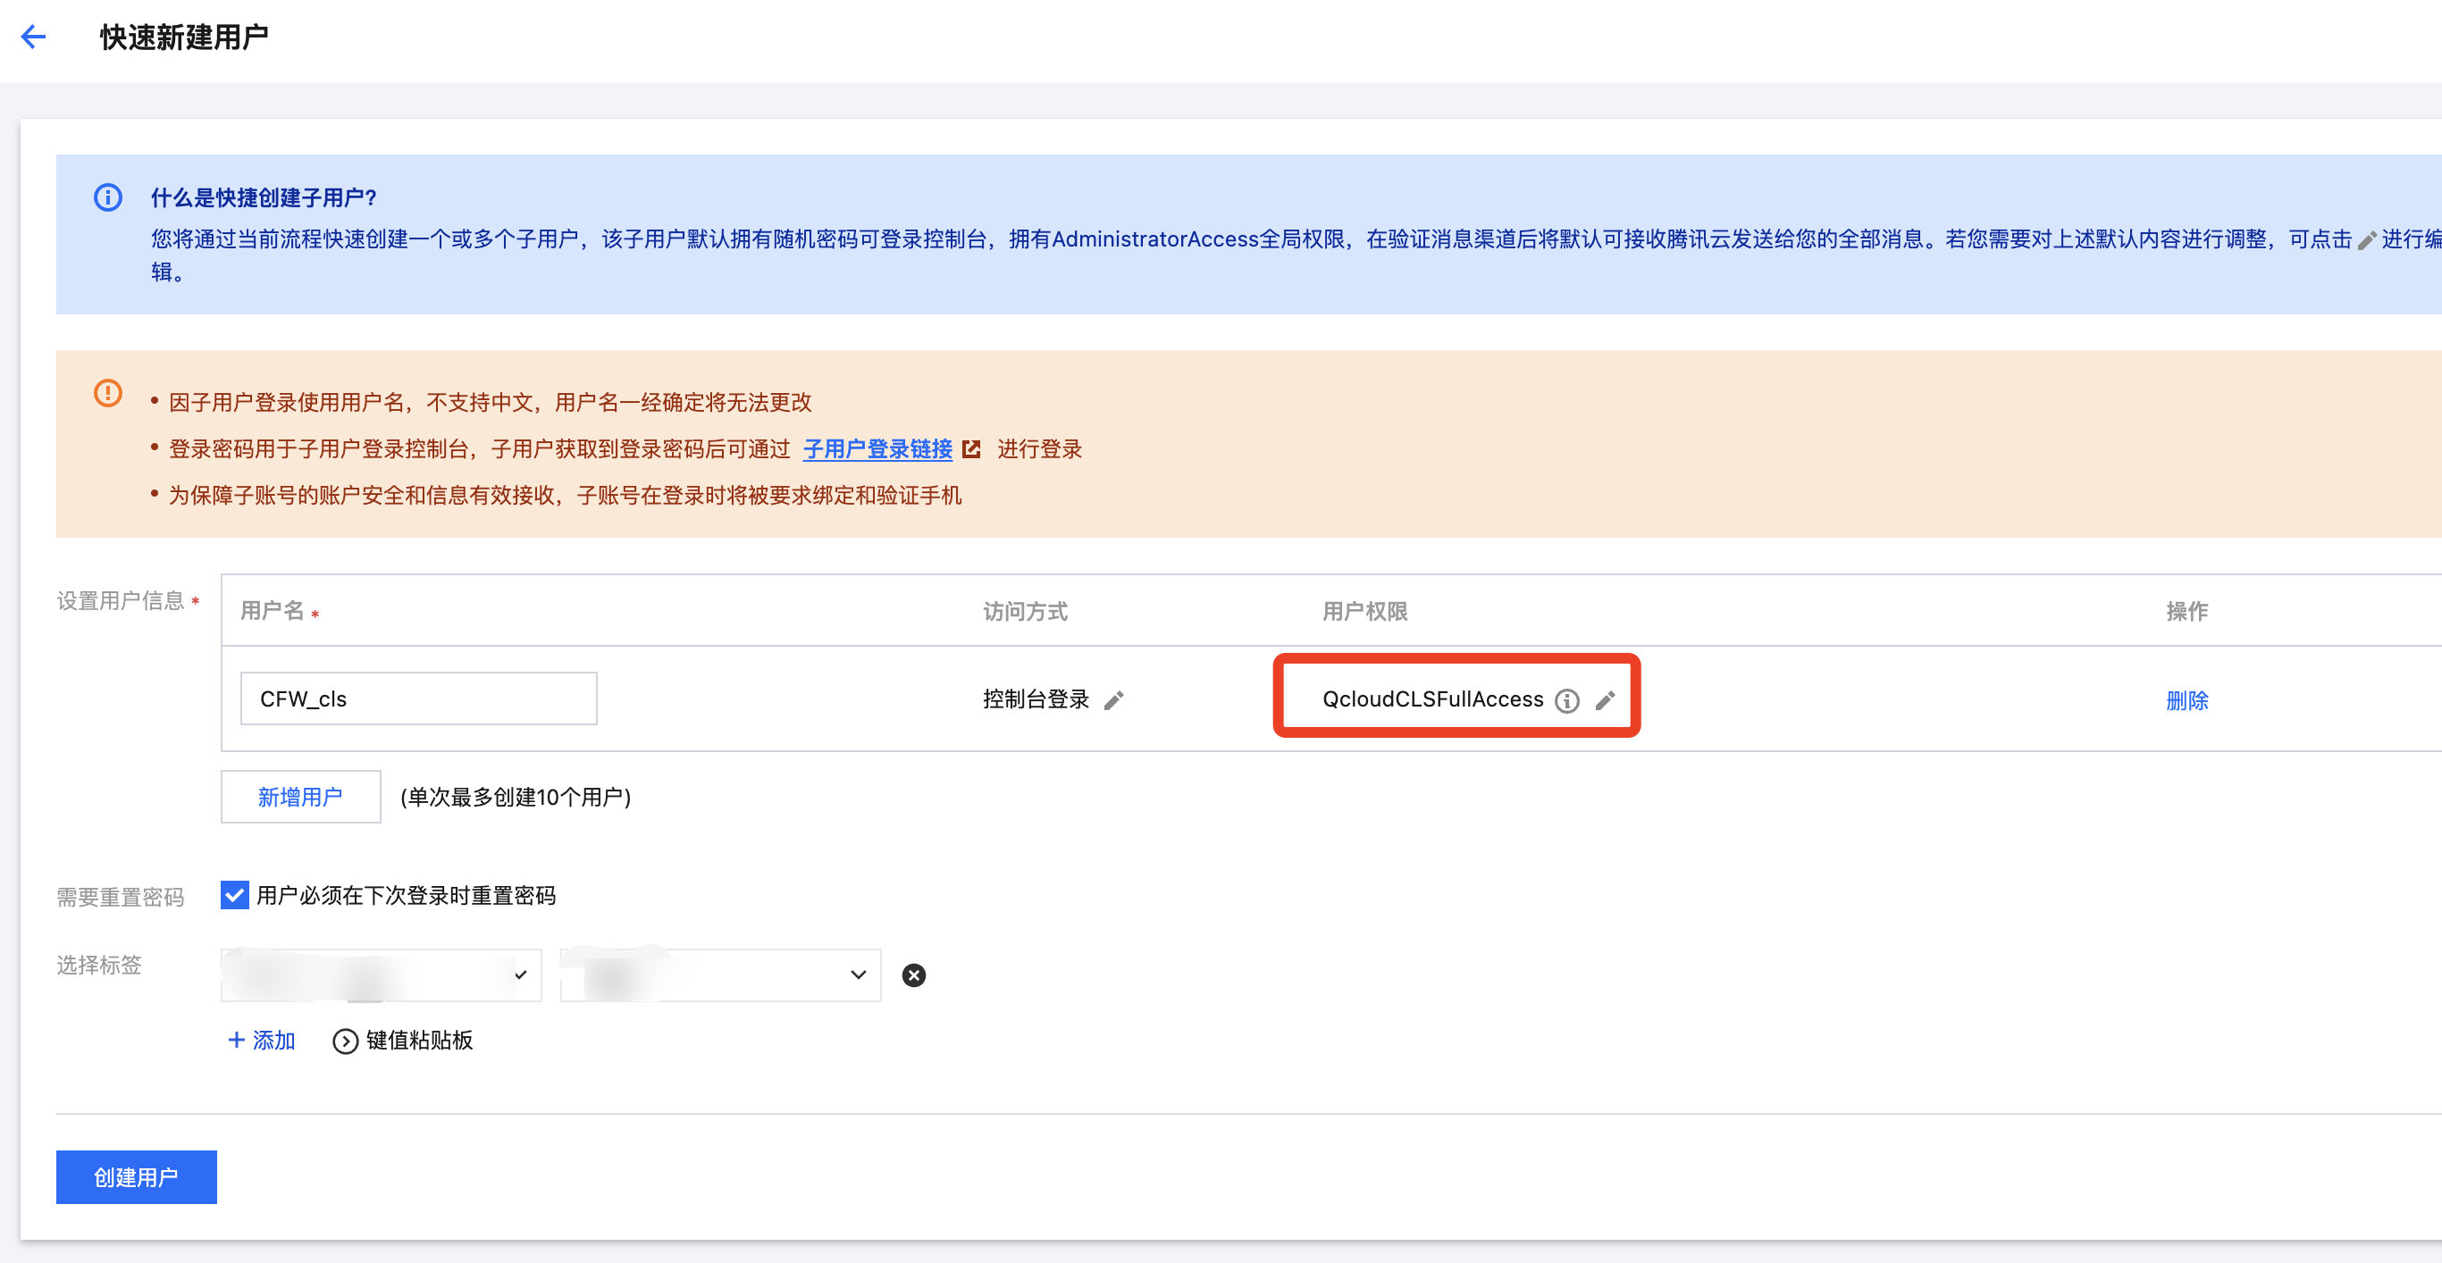Click the QcloudCLSFullAccess permission text
Image resolution: width=2442 pixels, height=1263 pixels.
click(x=1431, y=699)
